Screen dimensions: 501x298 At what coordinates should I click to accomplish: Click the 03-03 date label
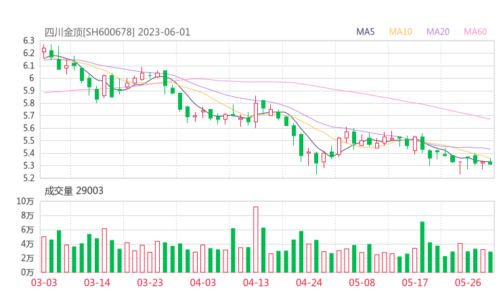[44, 282]
